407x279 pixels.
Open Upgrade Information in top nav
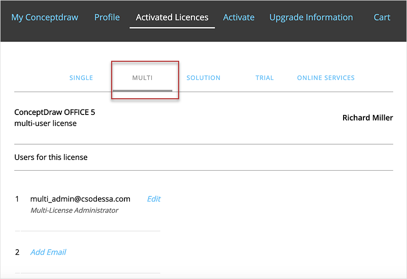[x=311, y=17]
